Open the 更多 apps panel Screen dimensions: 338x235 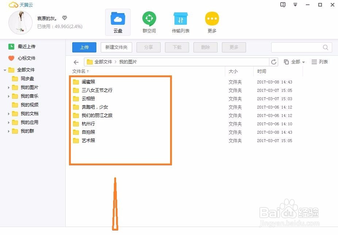click(212, 22)
